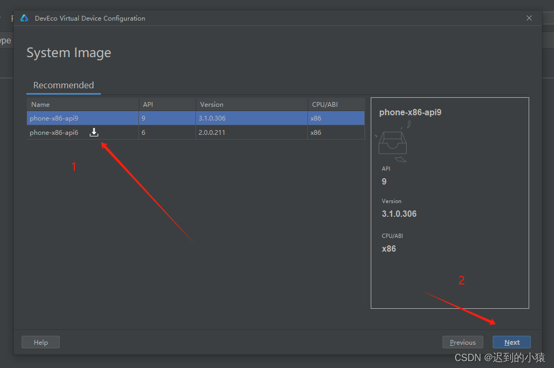Click API cell 6 in table
This screenshot has width=554, height=368.
(167, 132)
